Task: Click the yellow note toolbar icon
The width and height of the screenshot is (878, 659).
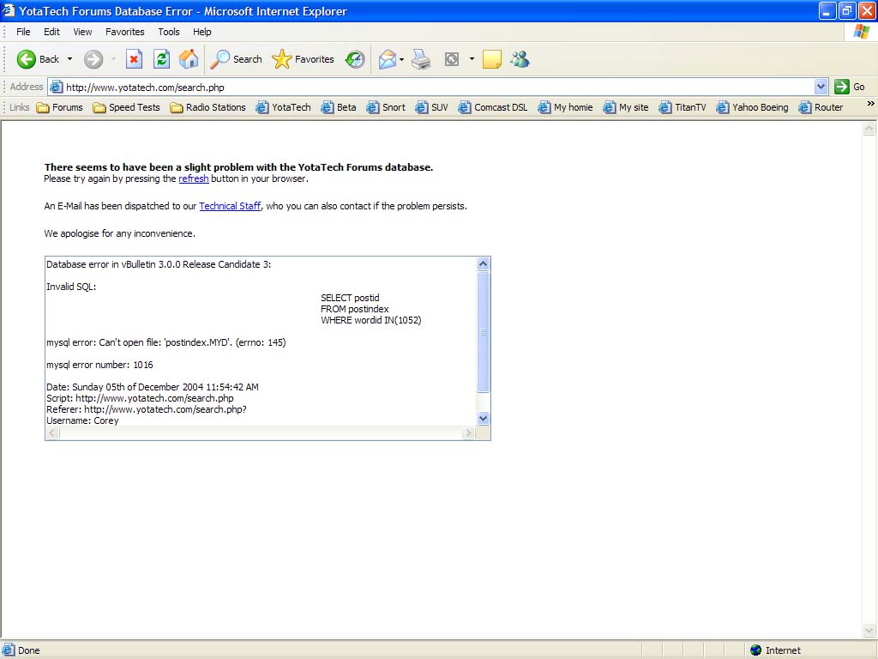Action: 491,59
